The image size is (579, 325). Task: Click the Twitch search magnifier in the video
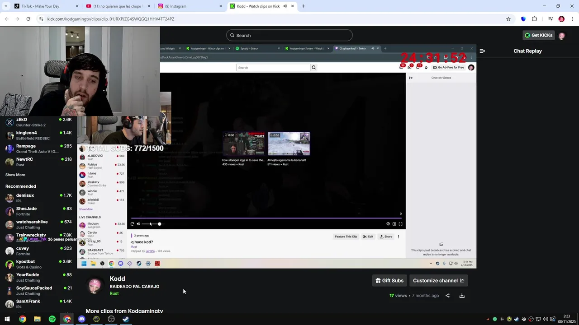[313, 68]
